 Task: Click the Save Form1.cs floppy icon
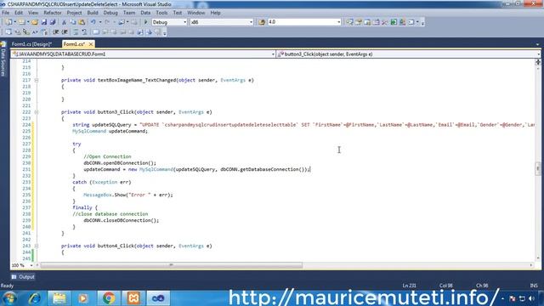43,22
